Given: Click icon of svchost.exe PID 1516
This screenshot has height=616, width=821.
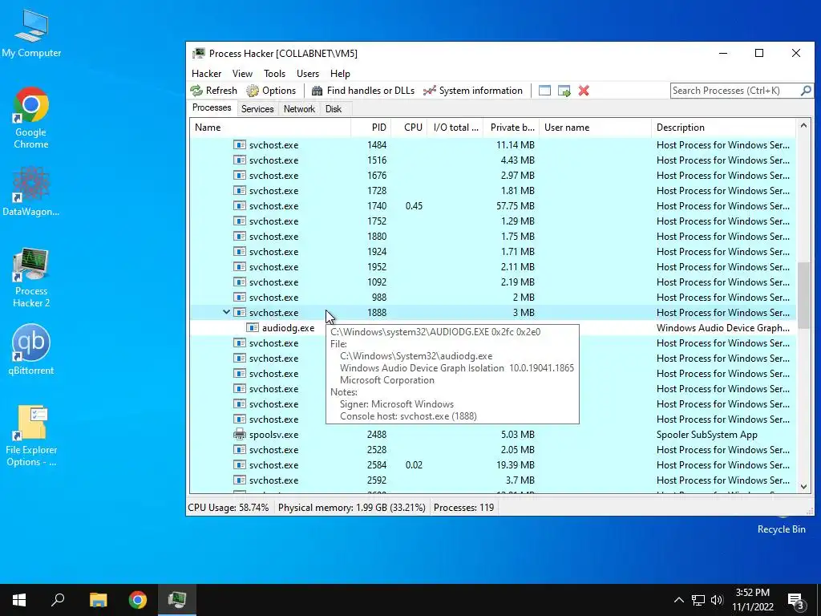Looking at the screenshot, I should coord(239,160).
